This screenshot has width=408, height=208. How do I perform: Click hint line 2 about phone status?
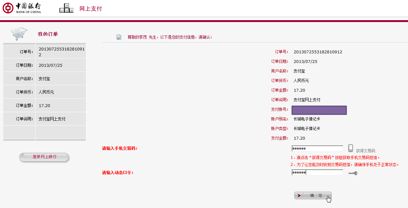click(345, 165)
